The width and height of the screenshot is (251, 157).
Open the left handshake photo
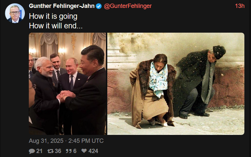[x=68, y=84]
